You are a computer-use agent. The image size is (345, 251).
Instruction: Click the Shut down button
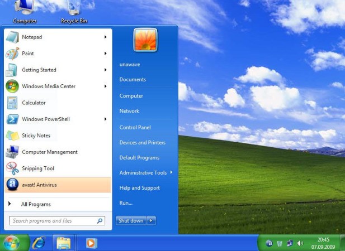[x=131, y=221]
